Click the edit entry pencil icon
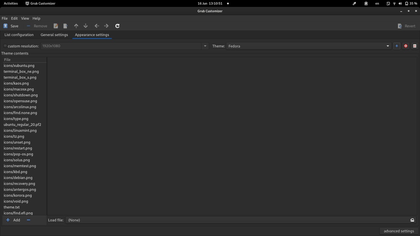The width and height of the screenshot is (420, 236). tap(56, 26)
